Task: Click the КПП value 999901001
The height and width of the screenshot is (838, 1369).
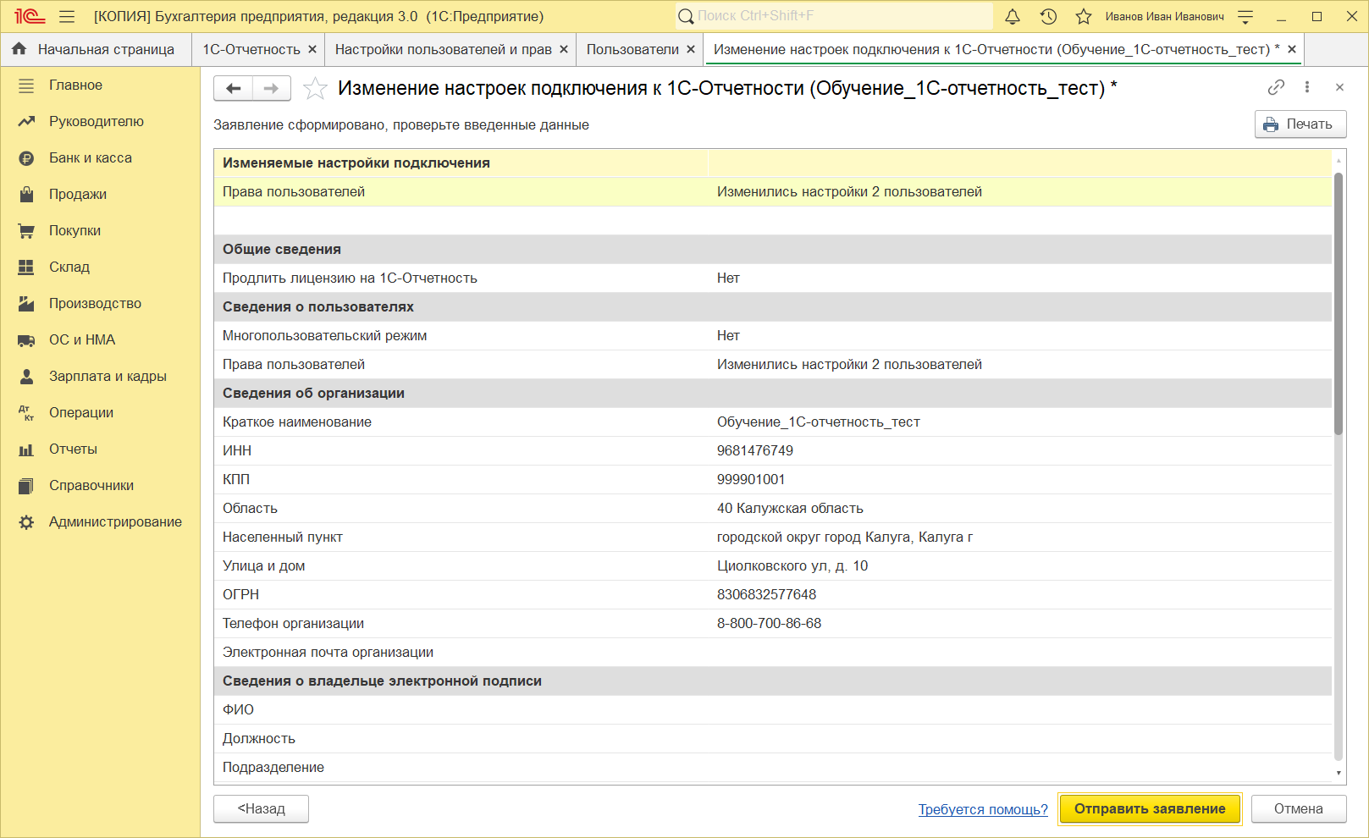Action: pos(751,480)
